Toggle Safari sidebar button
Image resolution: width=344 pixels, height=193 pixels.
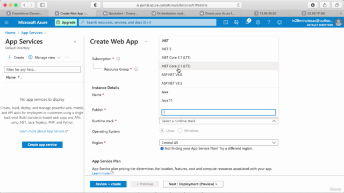[42, 5]
